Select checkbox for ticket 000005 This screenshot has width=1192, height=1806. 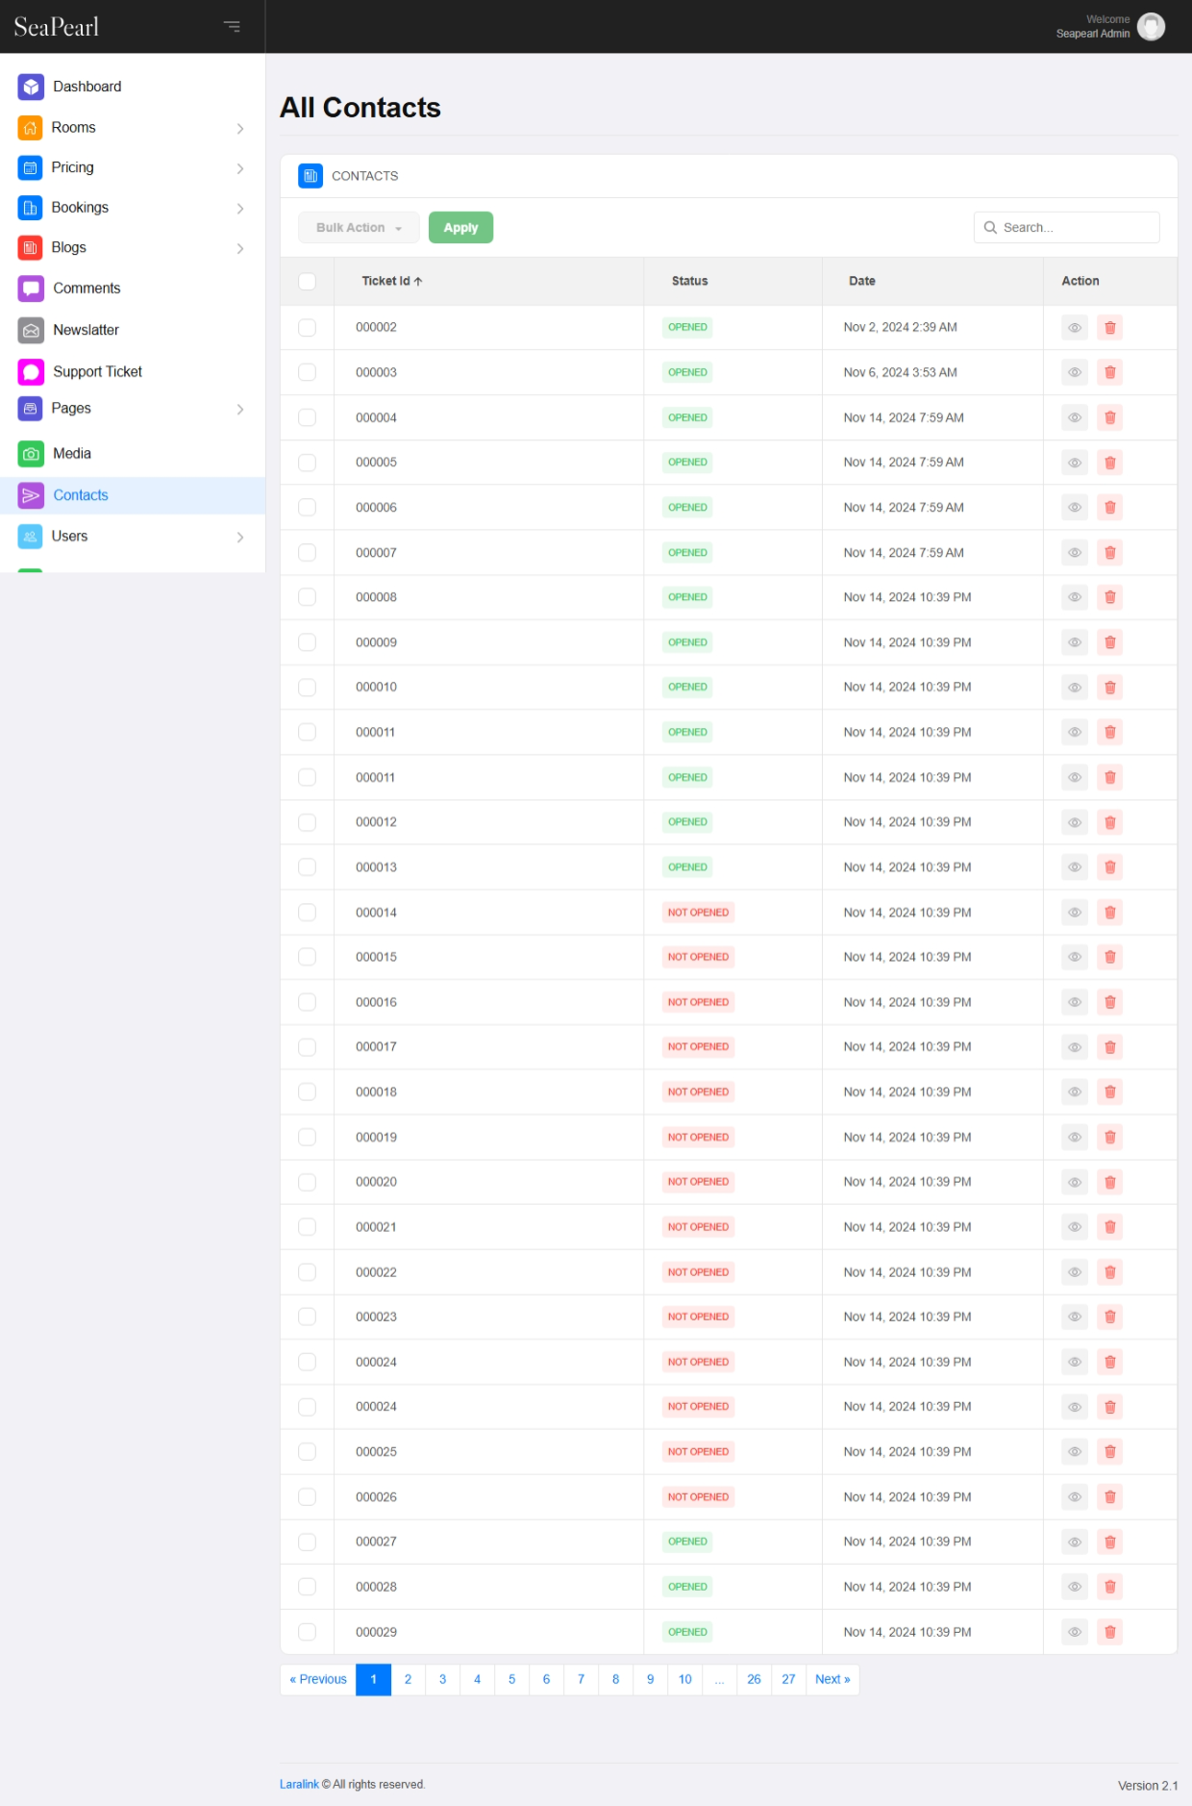coord(307,463)
